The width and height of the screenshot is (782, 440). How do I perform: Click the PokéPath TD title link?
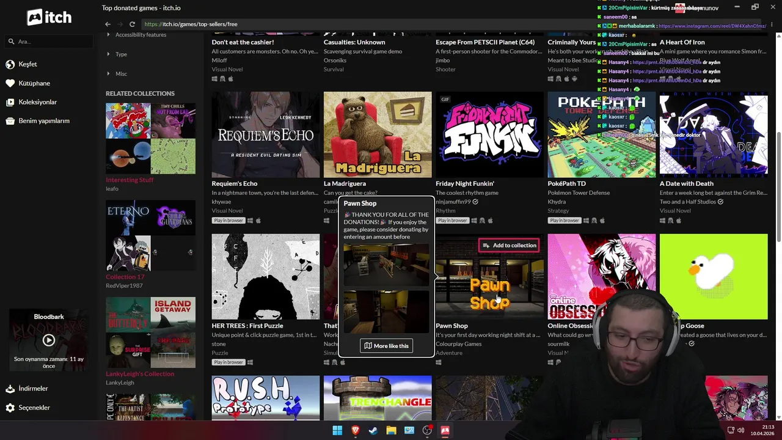[x=567, y=183]
